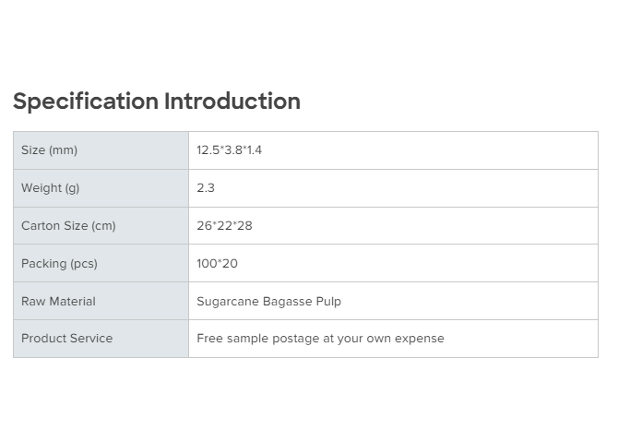This screenshot has height=430, width=618.
Task: Click the word Bagasse in the table
Action: click(x=285, y=302)
